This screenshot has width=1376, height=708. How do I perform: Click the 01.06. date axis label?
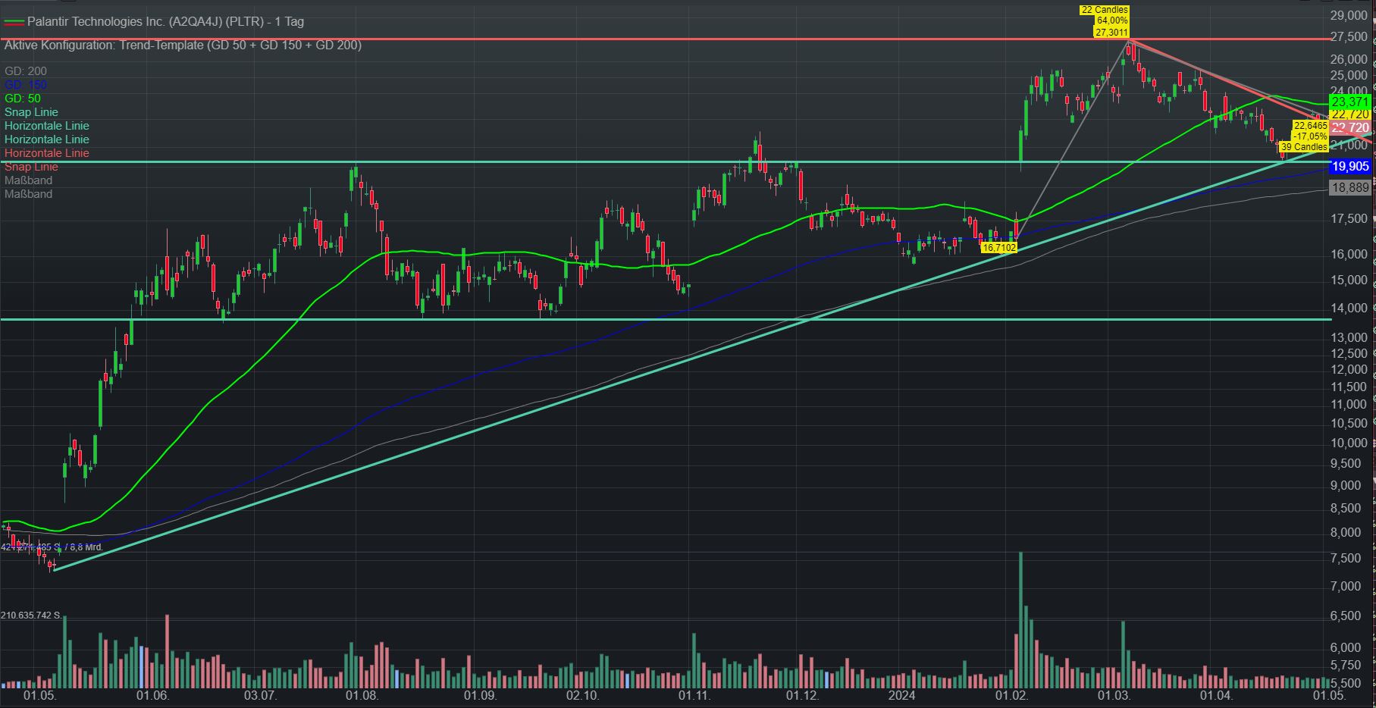click(x=152, y=695)
